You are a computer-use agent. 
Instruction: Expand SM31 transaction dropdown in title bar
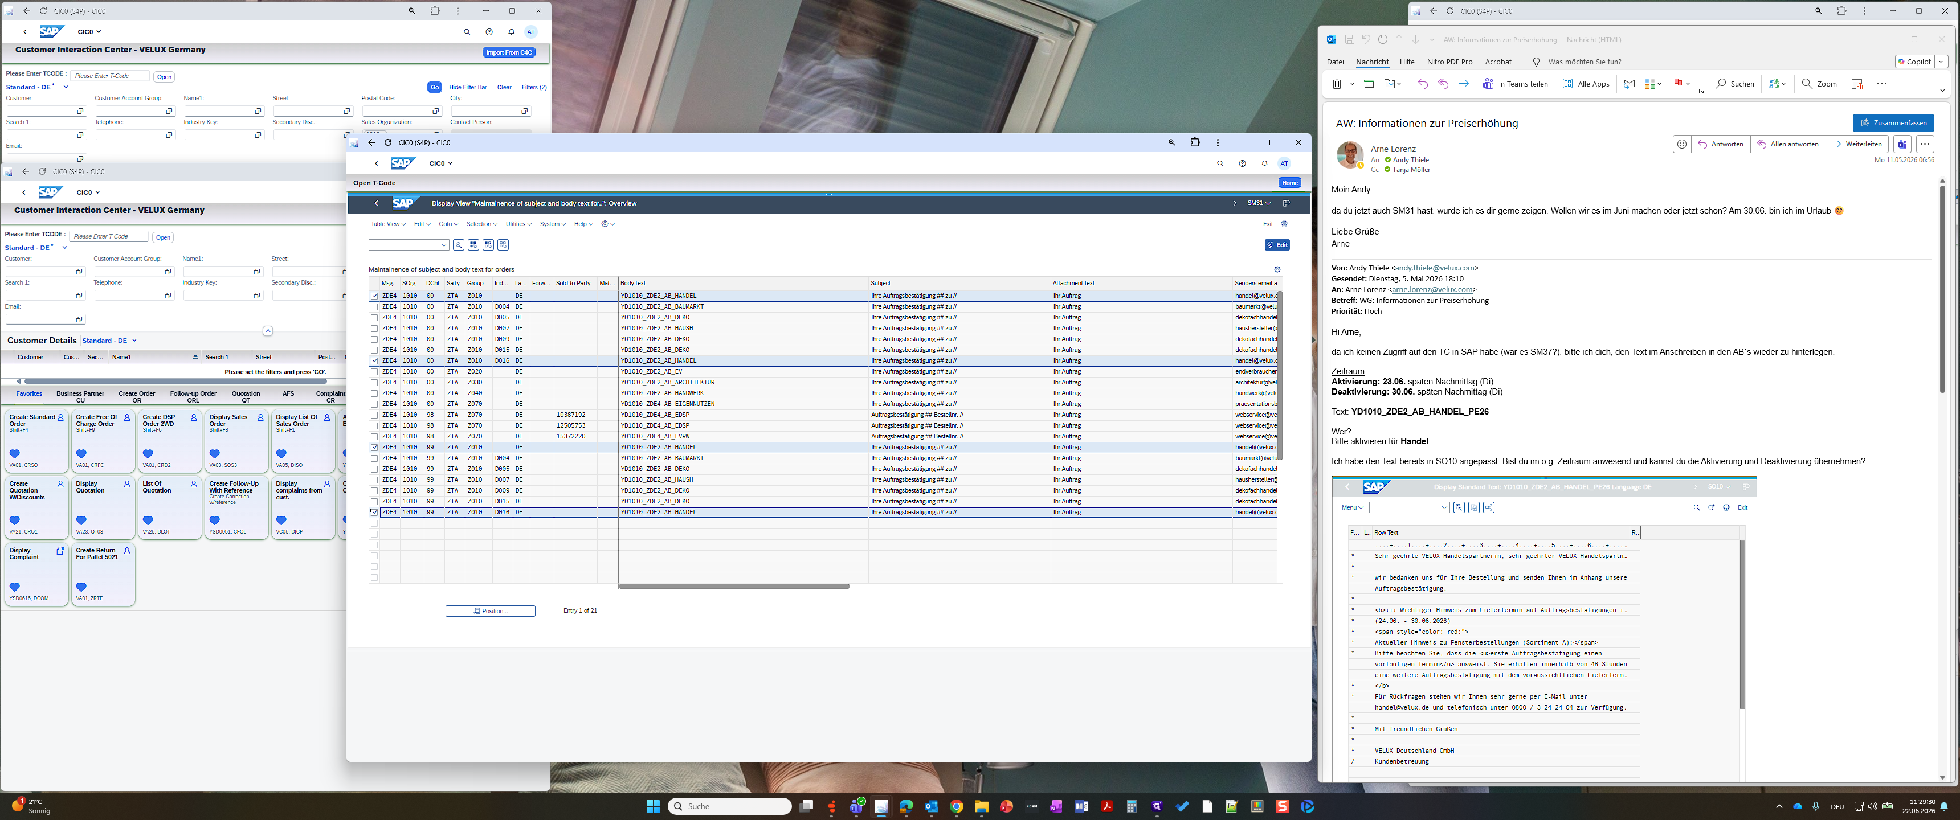[1259, 203]
